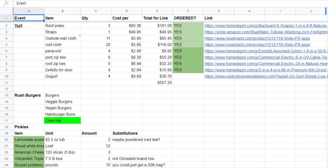Select the Burgers cell in row 13
This screenshot has height=168, width=328.
pos(62,95)
